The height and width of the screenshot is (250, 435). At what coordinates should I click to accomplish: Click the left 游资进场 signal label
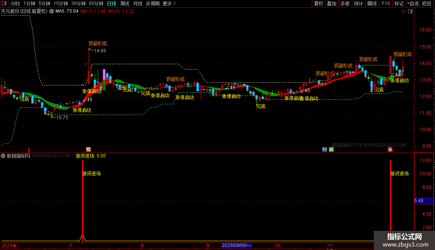tap(92, 173)
